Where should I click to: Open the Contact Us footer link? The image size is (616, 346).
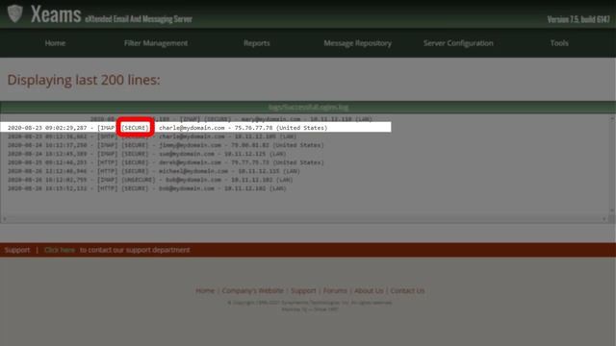click(407, 290)
